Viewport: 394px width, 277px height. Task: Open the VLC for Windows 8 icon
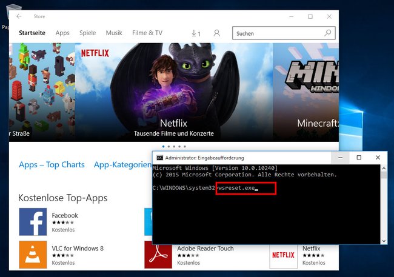point(33,255)
